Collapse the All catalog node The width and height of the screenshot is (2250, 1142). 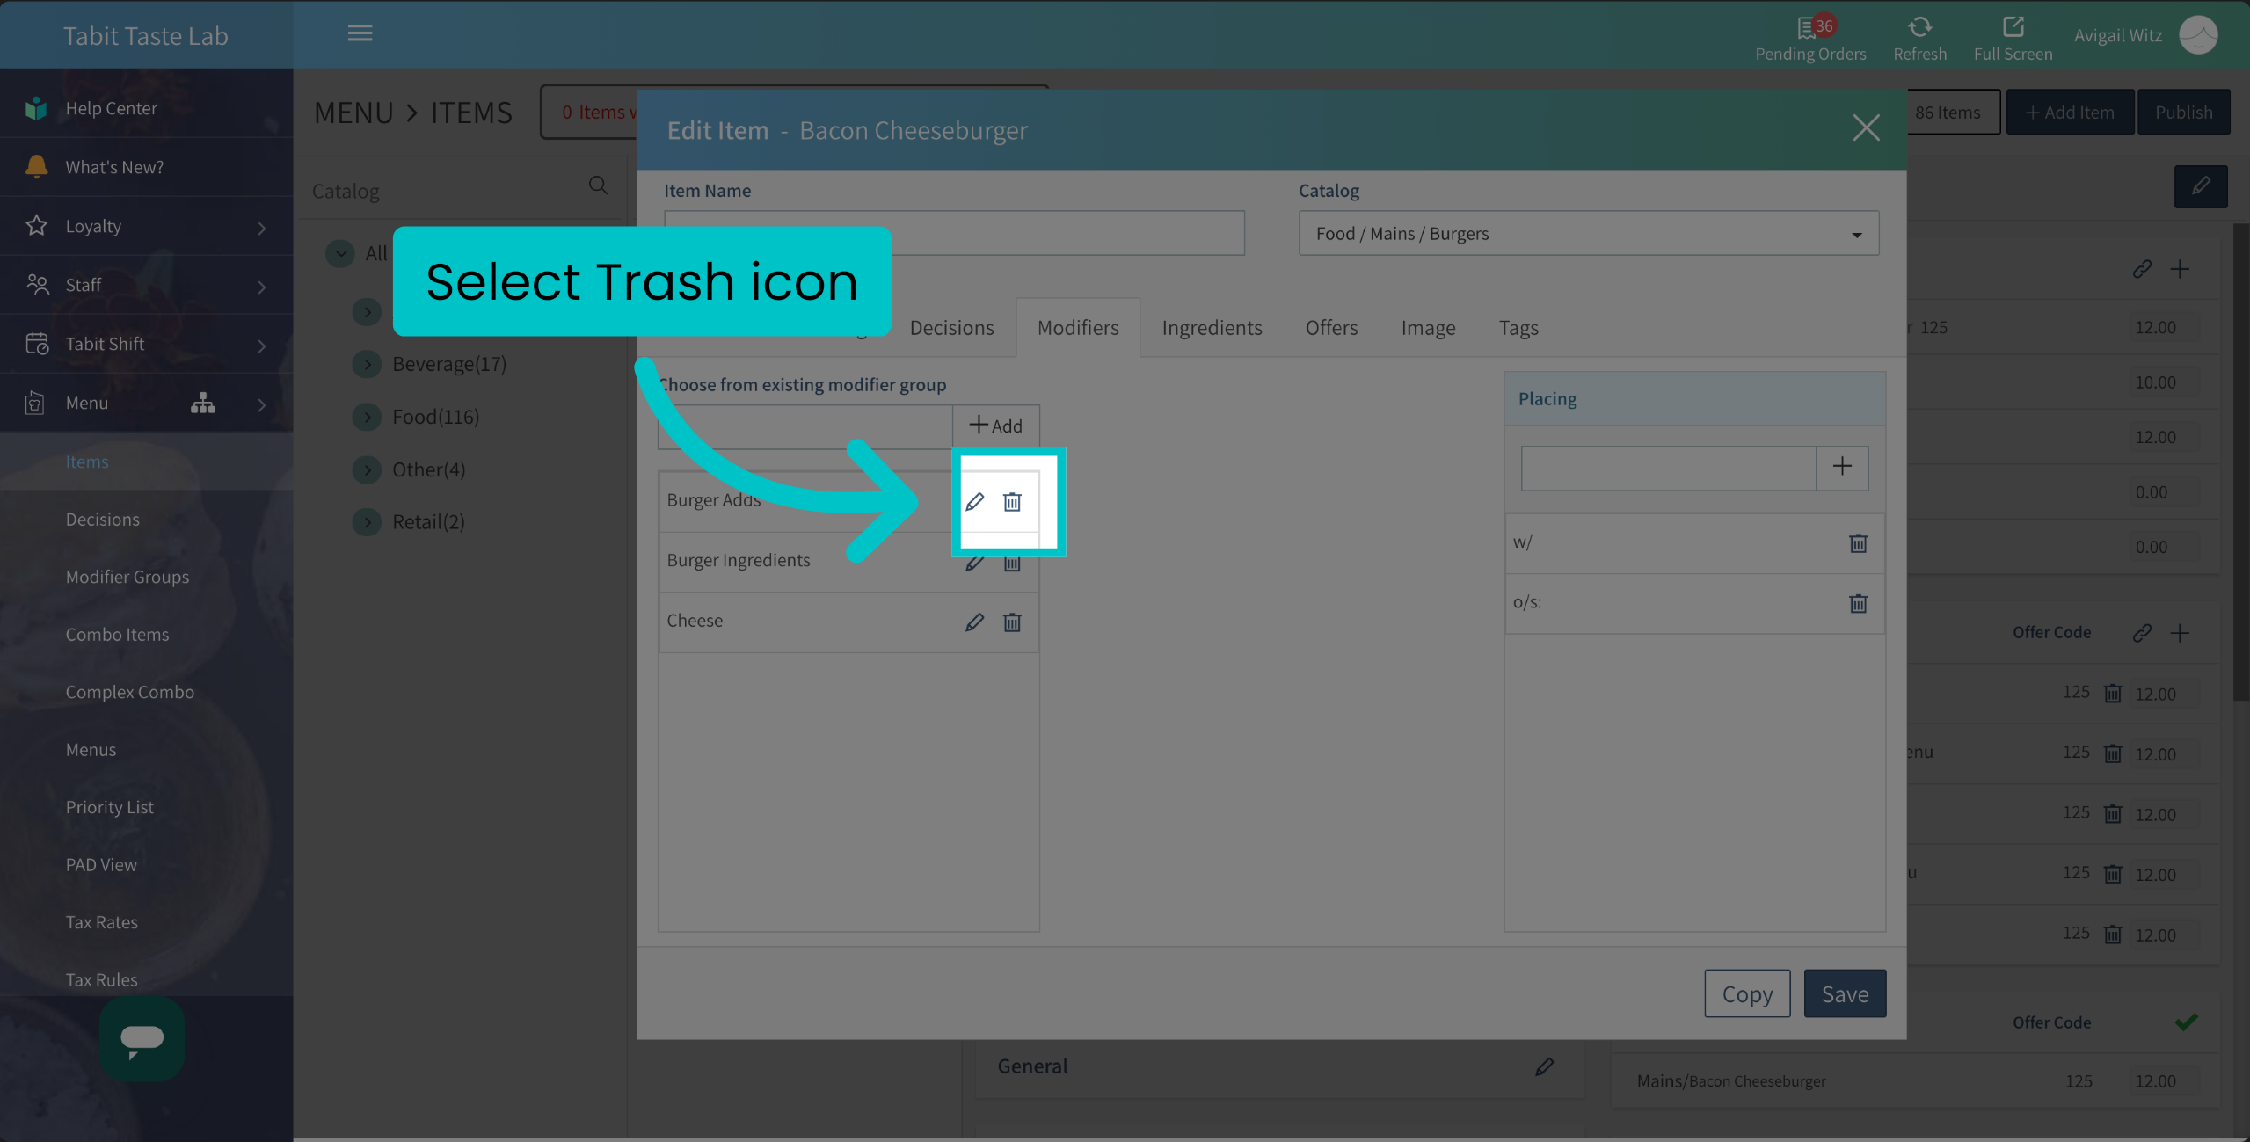click(340, 253)
